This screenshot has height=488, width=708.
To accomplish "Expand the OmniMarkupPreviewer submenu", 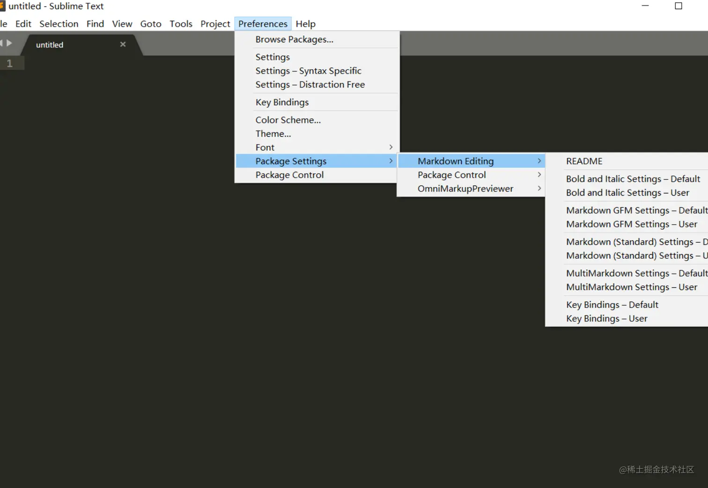I will point(465,189).
